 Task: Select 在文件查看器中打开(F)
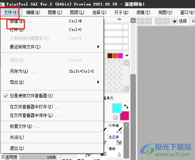(x=52, y=107)
